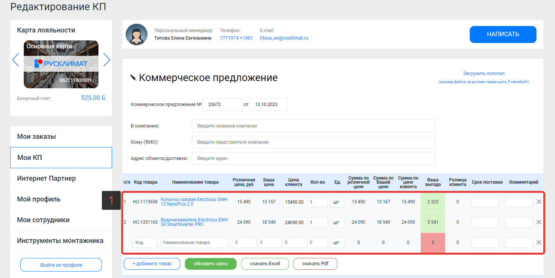Screen dimensions: 555x278
Task: Click Срок поставки column header
Action: coord(487,182)
